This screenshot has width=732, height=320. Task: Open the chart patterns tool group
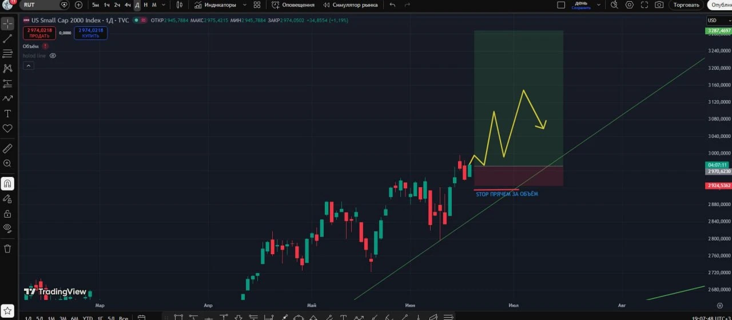point(7,69)
